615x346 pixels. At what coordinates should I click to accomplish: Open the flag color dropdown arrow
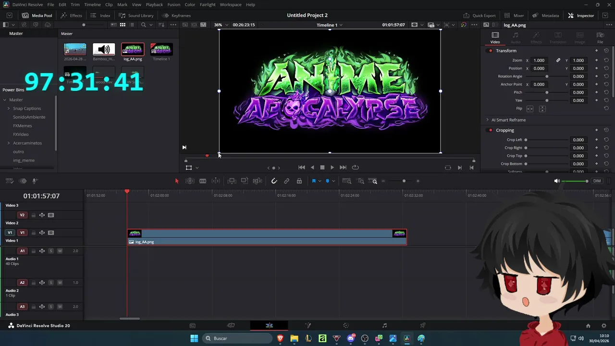pyautogui.click(x=320, y=181)
